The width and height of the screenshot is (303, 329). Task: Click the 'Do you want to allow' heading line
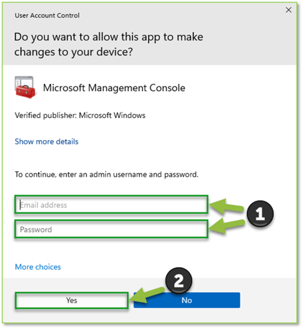[108, 37]
